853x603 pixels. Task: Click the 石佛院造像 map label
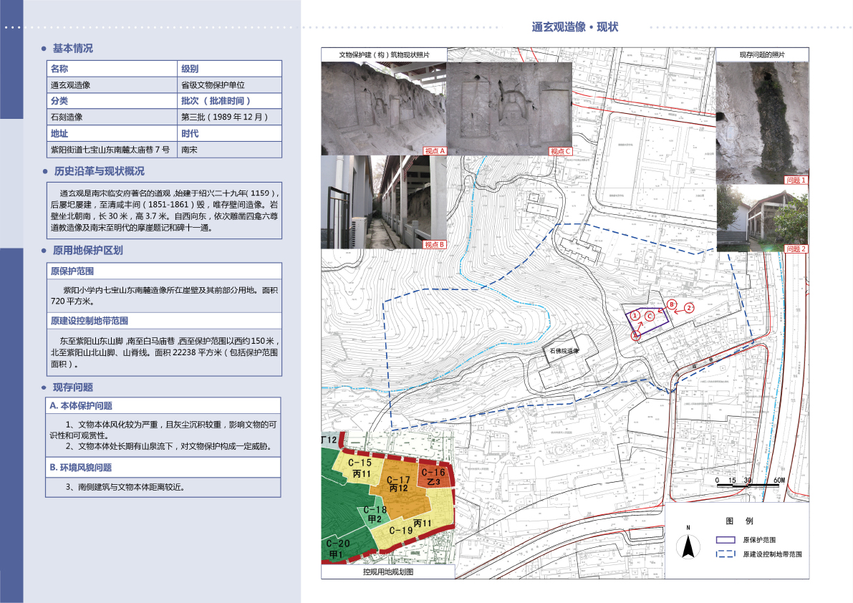(564, 351)
